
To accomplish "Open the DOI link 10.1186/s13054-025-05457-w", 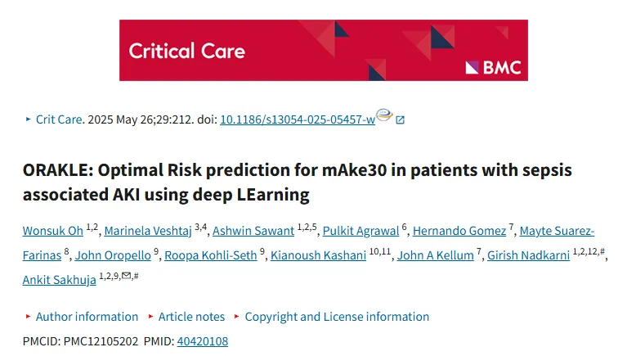I will (x=298, y=119).
